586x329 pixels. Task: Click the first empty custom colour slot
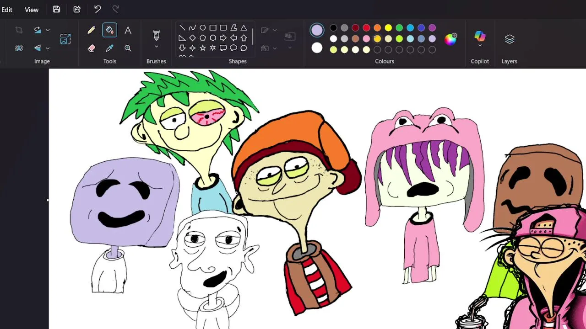click(x=377, y=50)
